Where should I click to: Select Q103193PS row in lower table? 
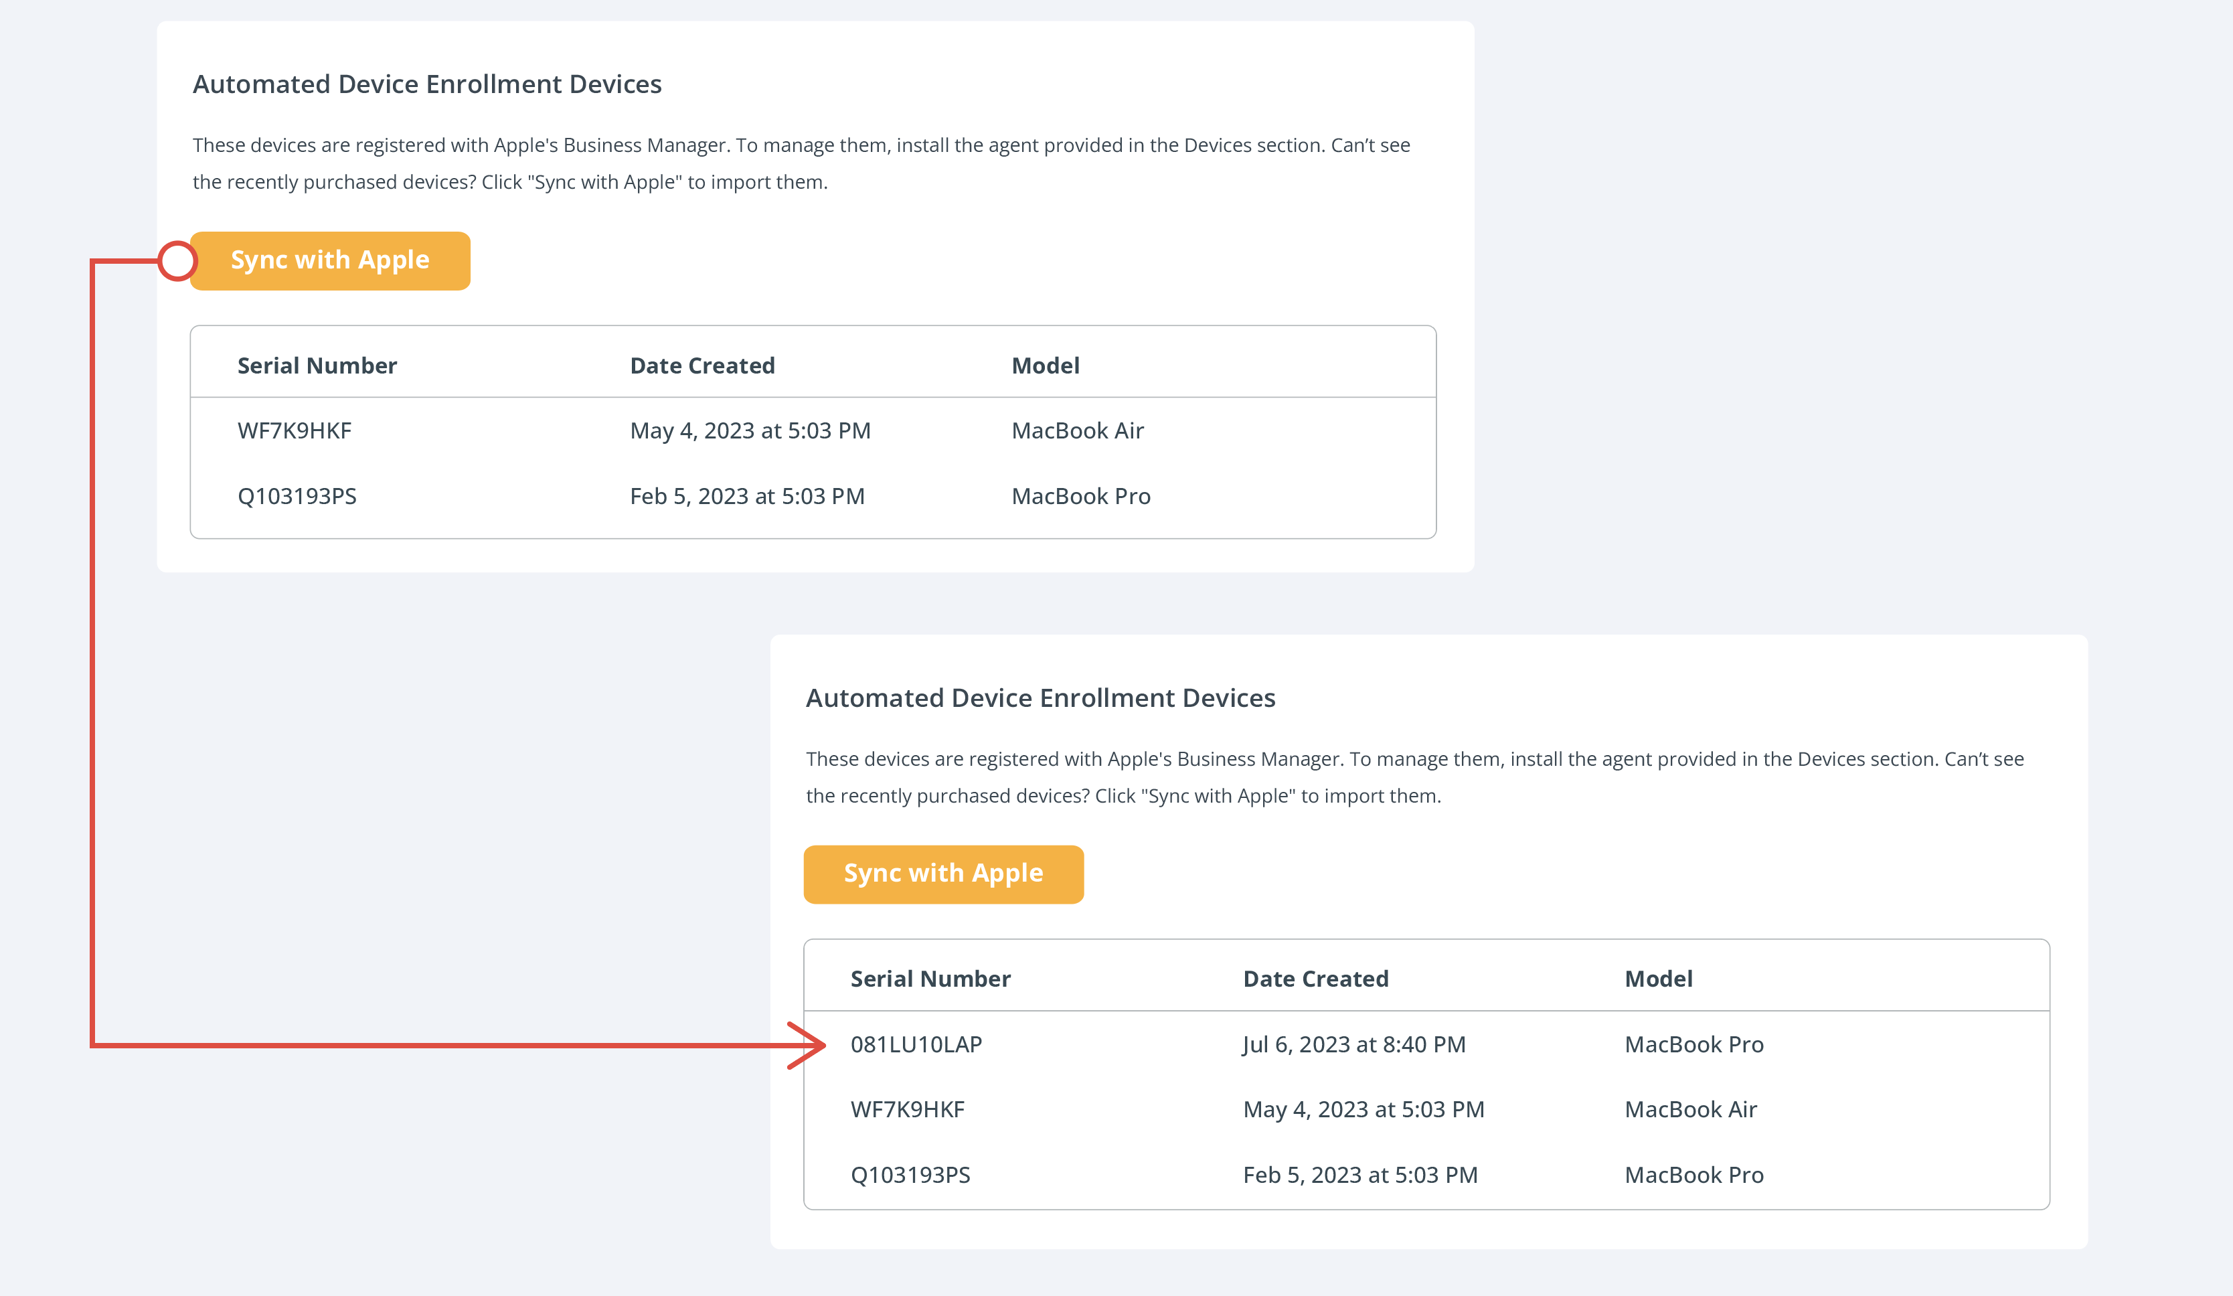point(910,1176)
